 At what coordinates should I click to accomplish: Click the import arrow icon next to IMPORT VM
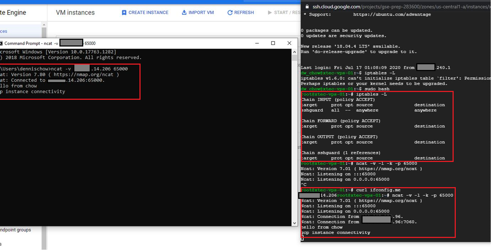[184, 12]
